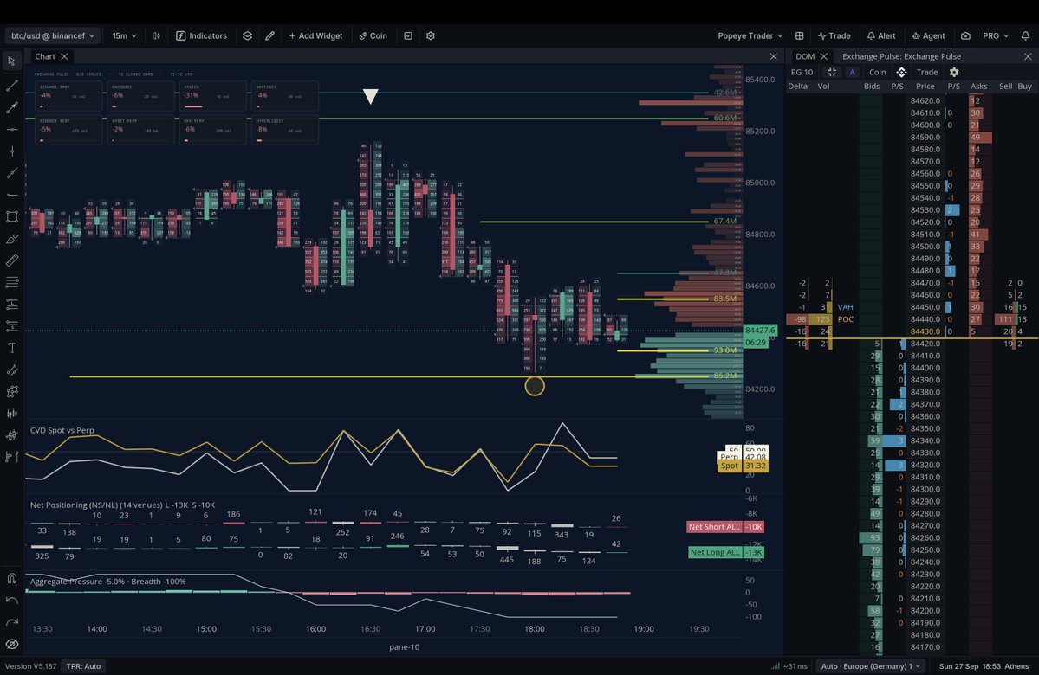
Task: Open the 15m timeframe dropdown
Action: point(124,35)
